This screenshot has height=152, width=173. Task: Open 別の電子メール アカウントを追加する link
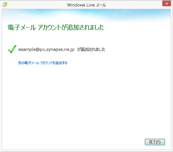43,63
